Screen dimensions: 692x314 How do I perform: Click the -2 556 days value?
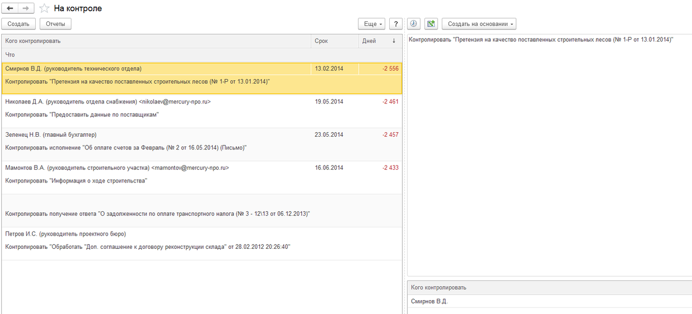click(390, 69)
